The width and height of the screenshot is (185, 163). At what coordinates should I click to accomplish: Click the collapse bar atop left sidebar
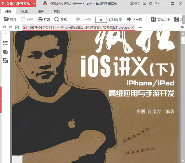tap(6, 34)
